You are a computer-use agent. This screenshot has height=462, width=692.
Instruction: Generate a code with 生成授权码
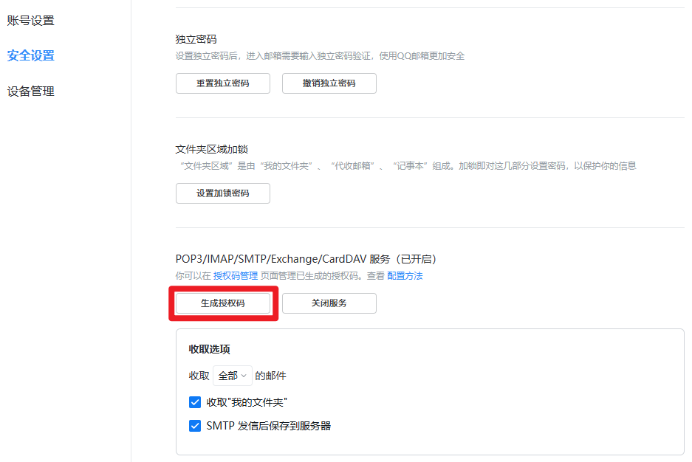[222, 303]
